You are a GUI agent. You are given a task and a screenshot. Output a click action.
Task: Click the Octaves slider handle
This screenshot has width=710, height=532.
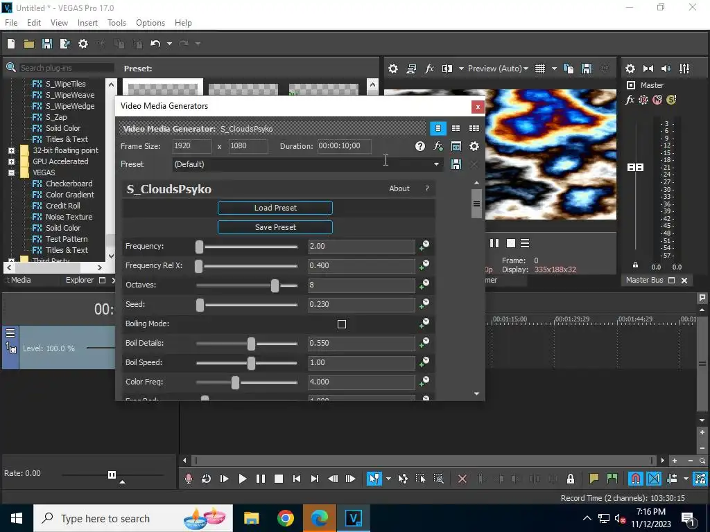[275, 285]
